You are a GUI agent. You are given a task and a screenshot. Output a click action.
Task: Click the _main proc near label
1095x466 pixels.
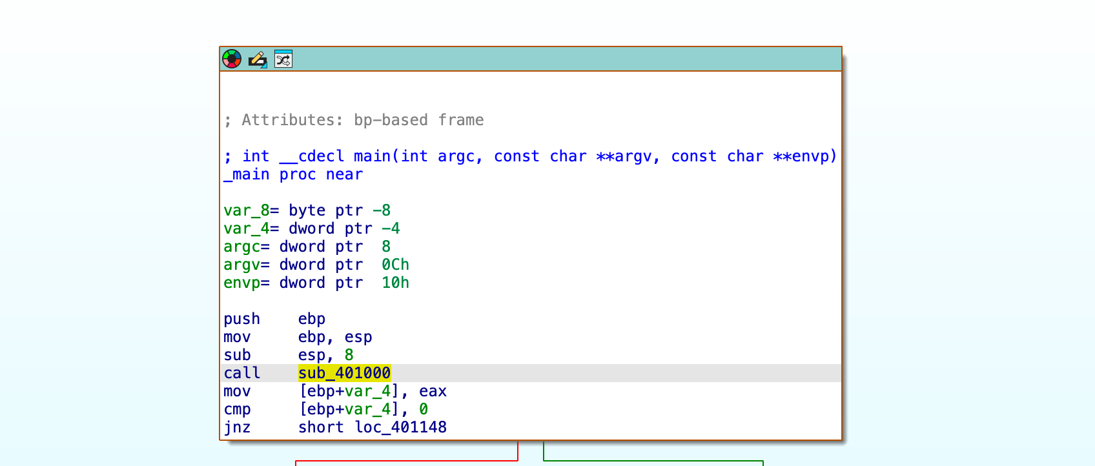pyautogui.click(x=293, y=174)
